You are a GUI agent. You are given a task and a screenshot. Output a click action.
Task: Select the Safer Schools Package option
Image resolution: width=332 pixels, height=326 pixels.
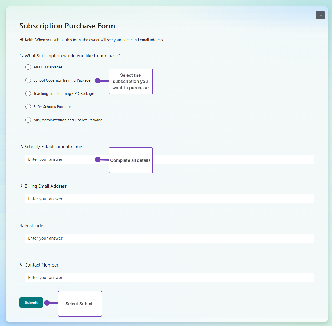pyautogui.click(x=28, y=107)
